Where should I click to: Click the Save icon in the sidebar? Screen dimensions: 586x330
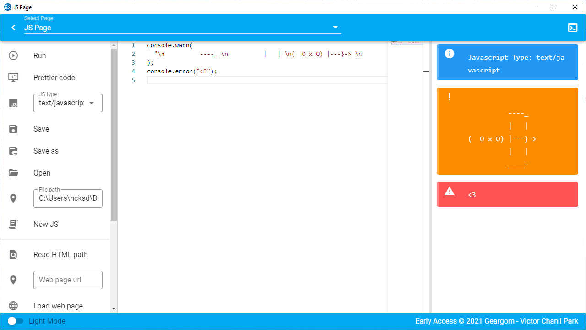pyautogui.click(x=13, y=129)
